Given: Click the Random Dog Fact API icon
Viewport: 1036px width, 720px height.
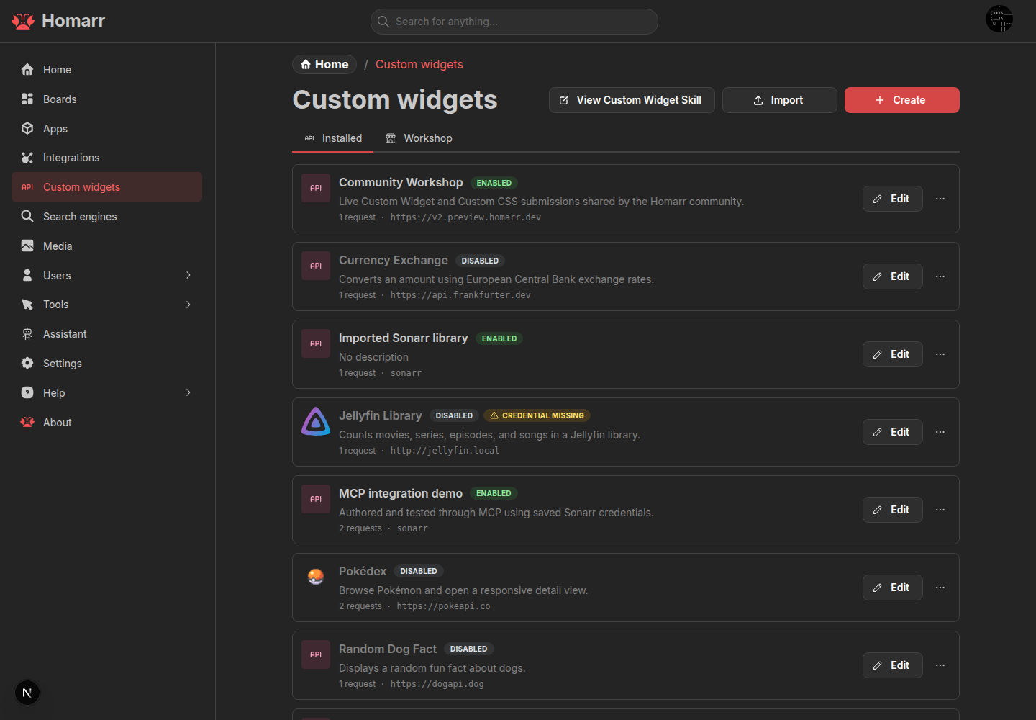Looking at the screenshot, I should (x=316, y=654).
